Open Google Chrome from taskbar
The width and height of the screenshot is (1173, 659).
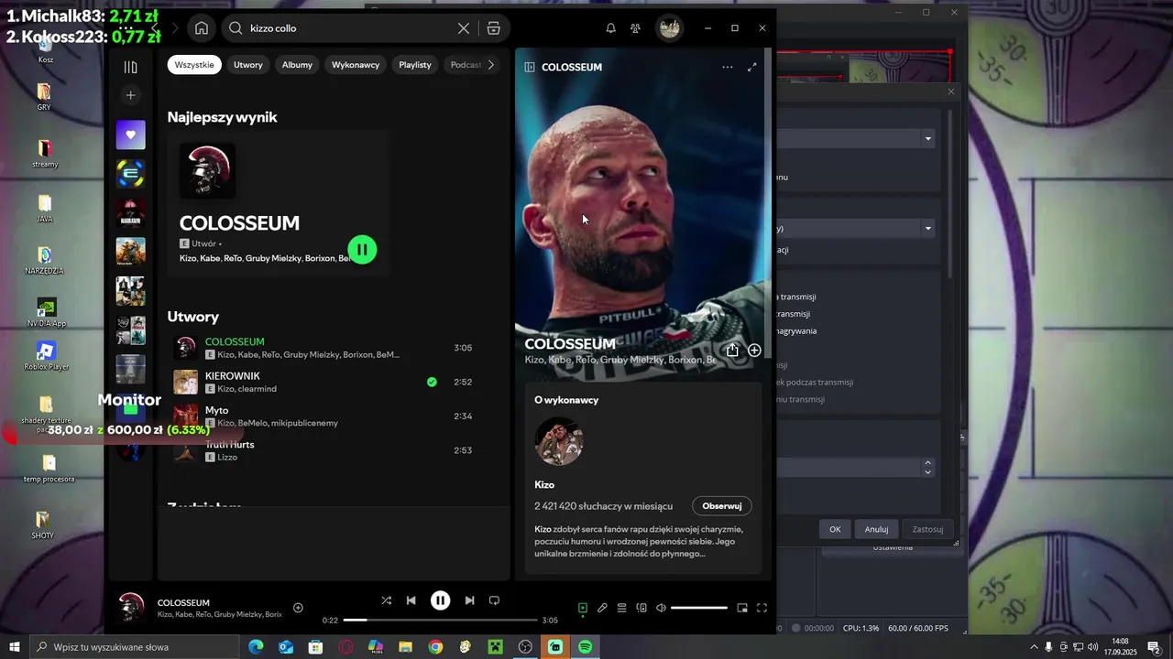(435, 647)
